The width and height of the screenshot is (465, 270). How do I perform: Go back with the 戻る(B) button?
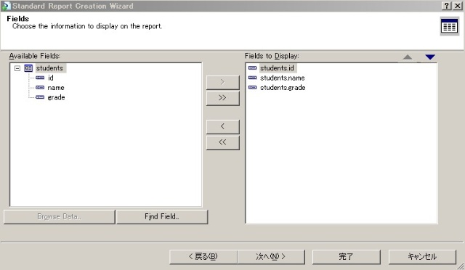pos(203,257)
